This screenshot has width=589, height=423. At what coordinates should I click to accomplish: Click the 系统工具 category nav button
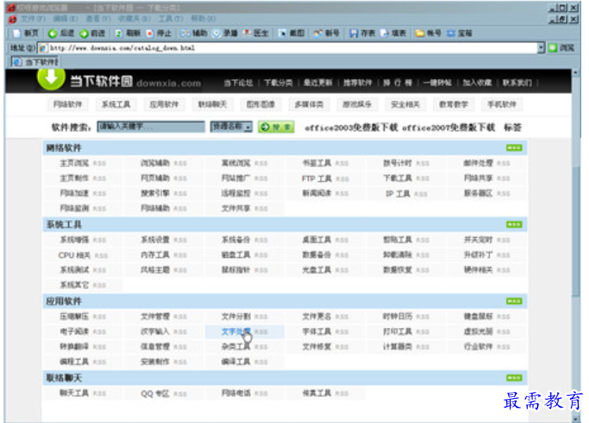click(116, 104)
